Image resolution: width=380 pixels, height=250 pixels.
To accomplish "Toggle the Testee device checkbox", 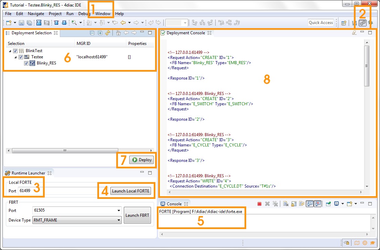I will click(x=21, y=57).
